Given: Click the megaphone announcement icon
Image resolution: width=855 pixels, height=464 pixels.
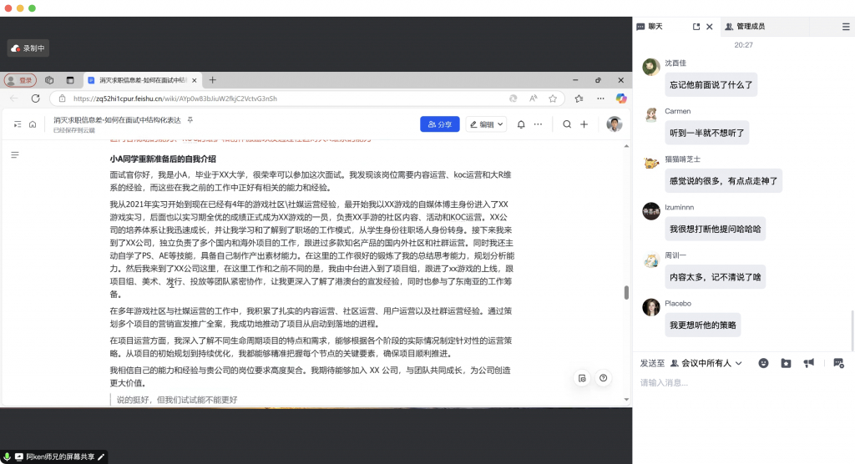Looking at the screenshot, I should point(808,363).
